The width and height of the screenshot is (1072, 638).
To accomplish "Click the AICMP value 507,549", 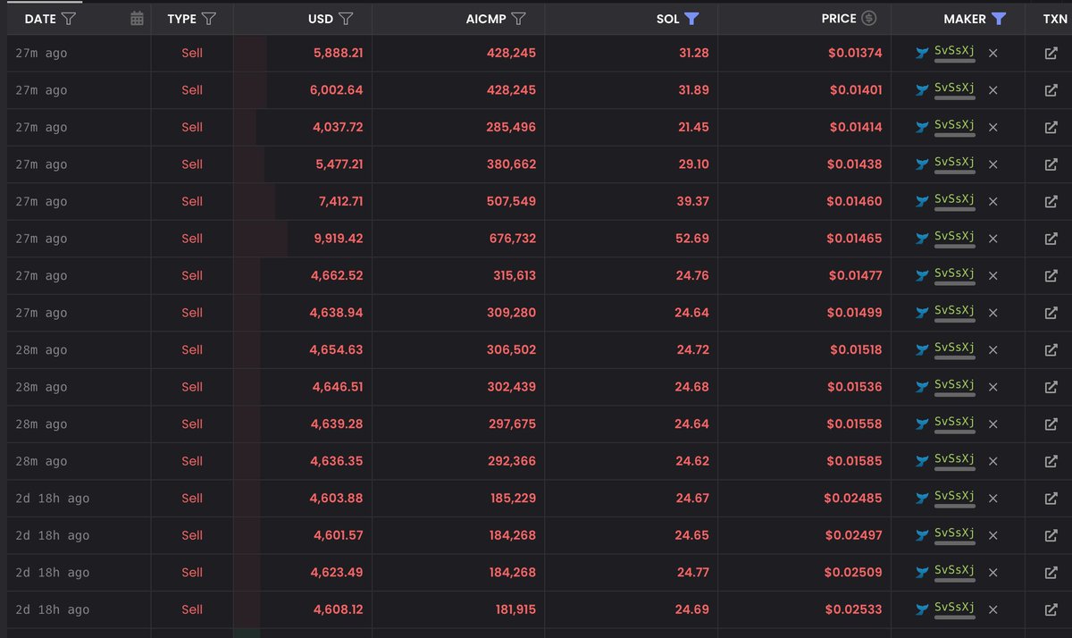I will tap(512, 202).
